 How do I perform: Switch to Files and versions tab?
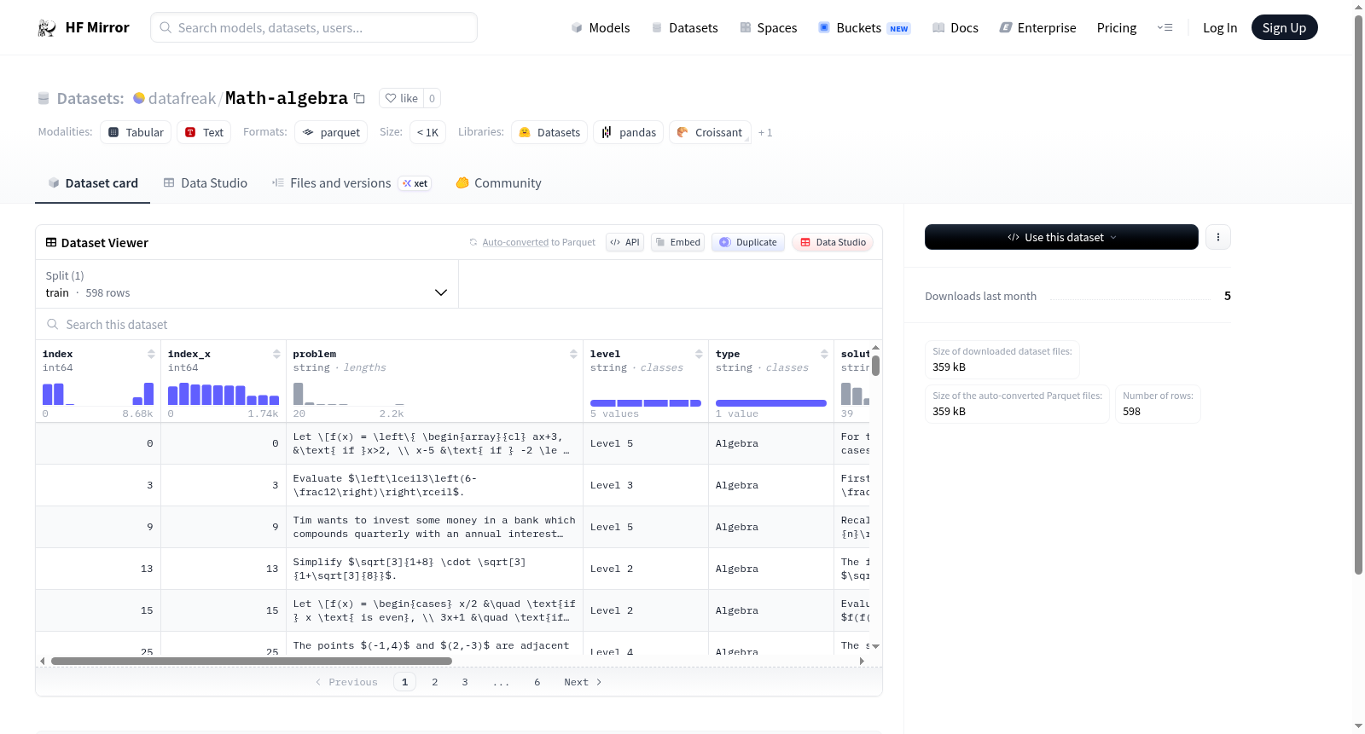click(x=351, y=182)
